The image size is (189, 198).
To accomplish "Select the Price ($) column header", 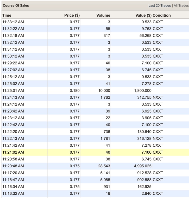I will coord(72,15).
